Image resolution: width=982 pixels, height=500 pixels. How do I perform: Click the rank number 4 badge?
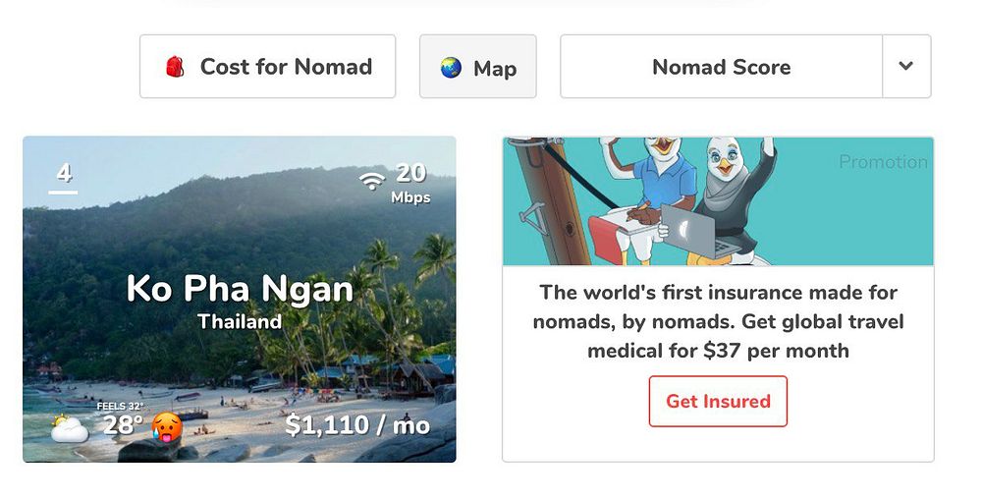[x=64, y=174]
